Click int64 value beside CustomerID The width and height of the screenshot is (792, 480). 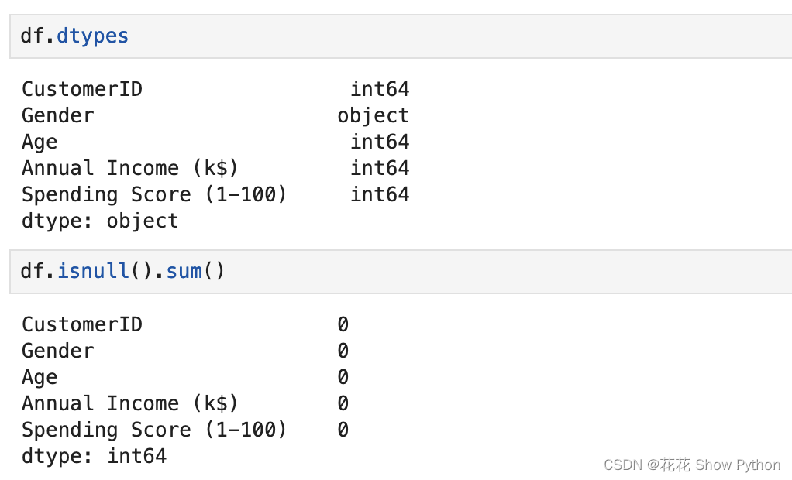tap(380, 89)
